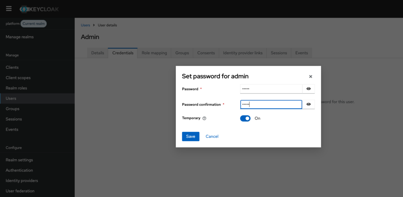403x197 pixels.
Task: Click the Keycloak logo
Action: [39, 9]
